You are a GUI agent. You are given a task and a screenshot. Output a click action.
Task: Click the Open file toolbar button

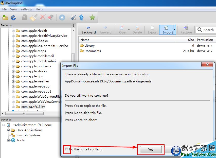click(123, 30)
